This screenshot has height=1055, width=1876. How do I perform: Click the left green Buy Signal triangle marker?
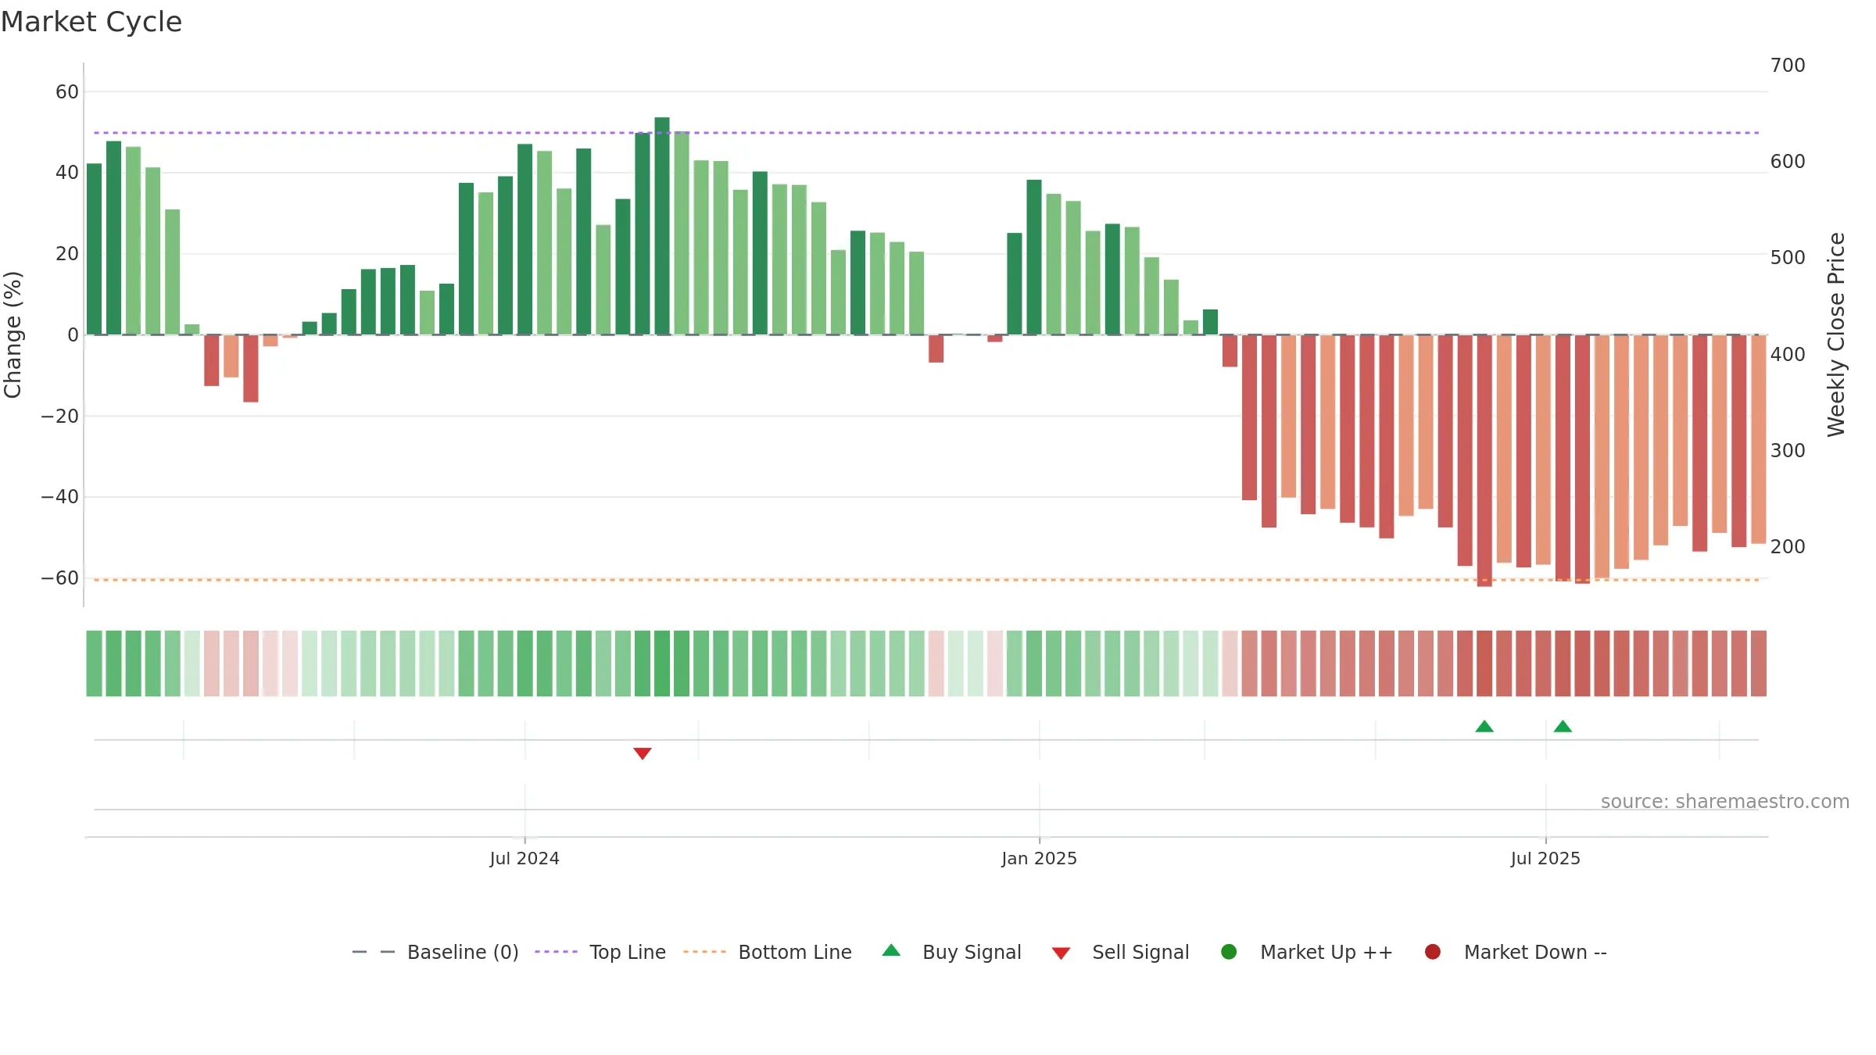(1484, 726)
